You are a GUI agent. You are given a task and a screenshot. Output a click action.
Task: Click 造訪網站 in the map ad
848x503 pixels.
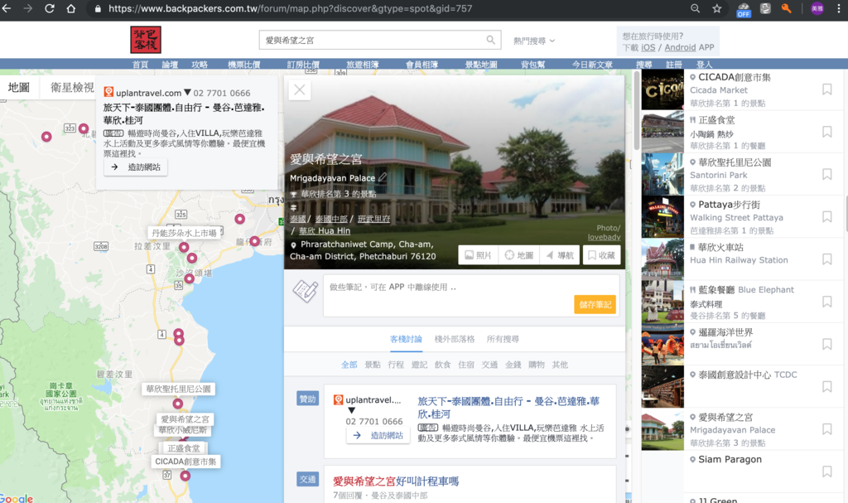tap(136, 167)
